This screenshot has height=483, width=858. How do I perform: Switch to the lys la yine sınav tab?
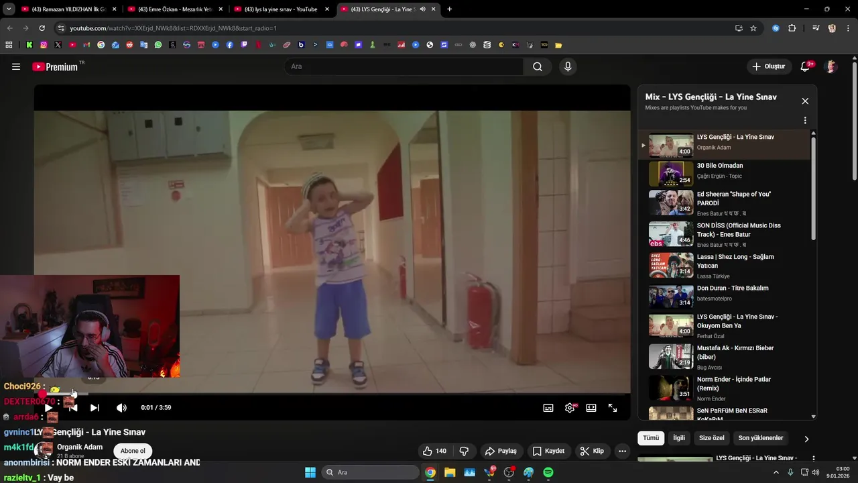[281, 9]
